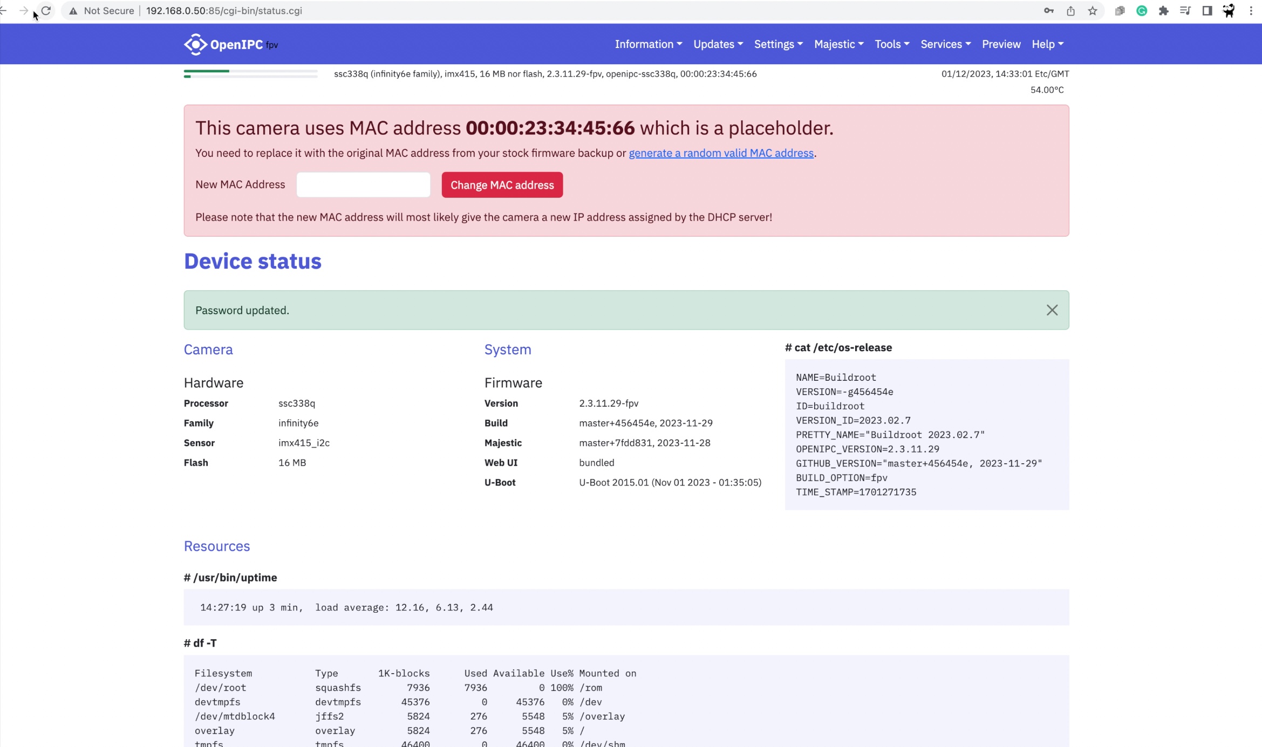Open the media controls icon

coord(1185,11)
